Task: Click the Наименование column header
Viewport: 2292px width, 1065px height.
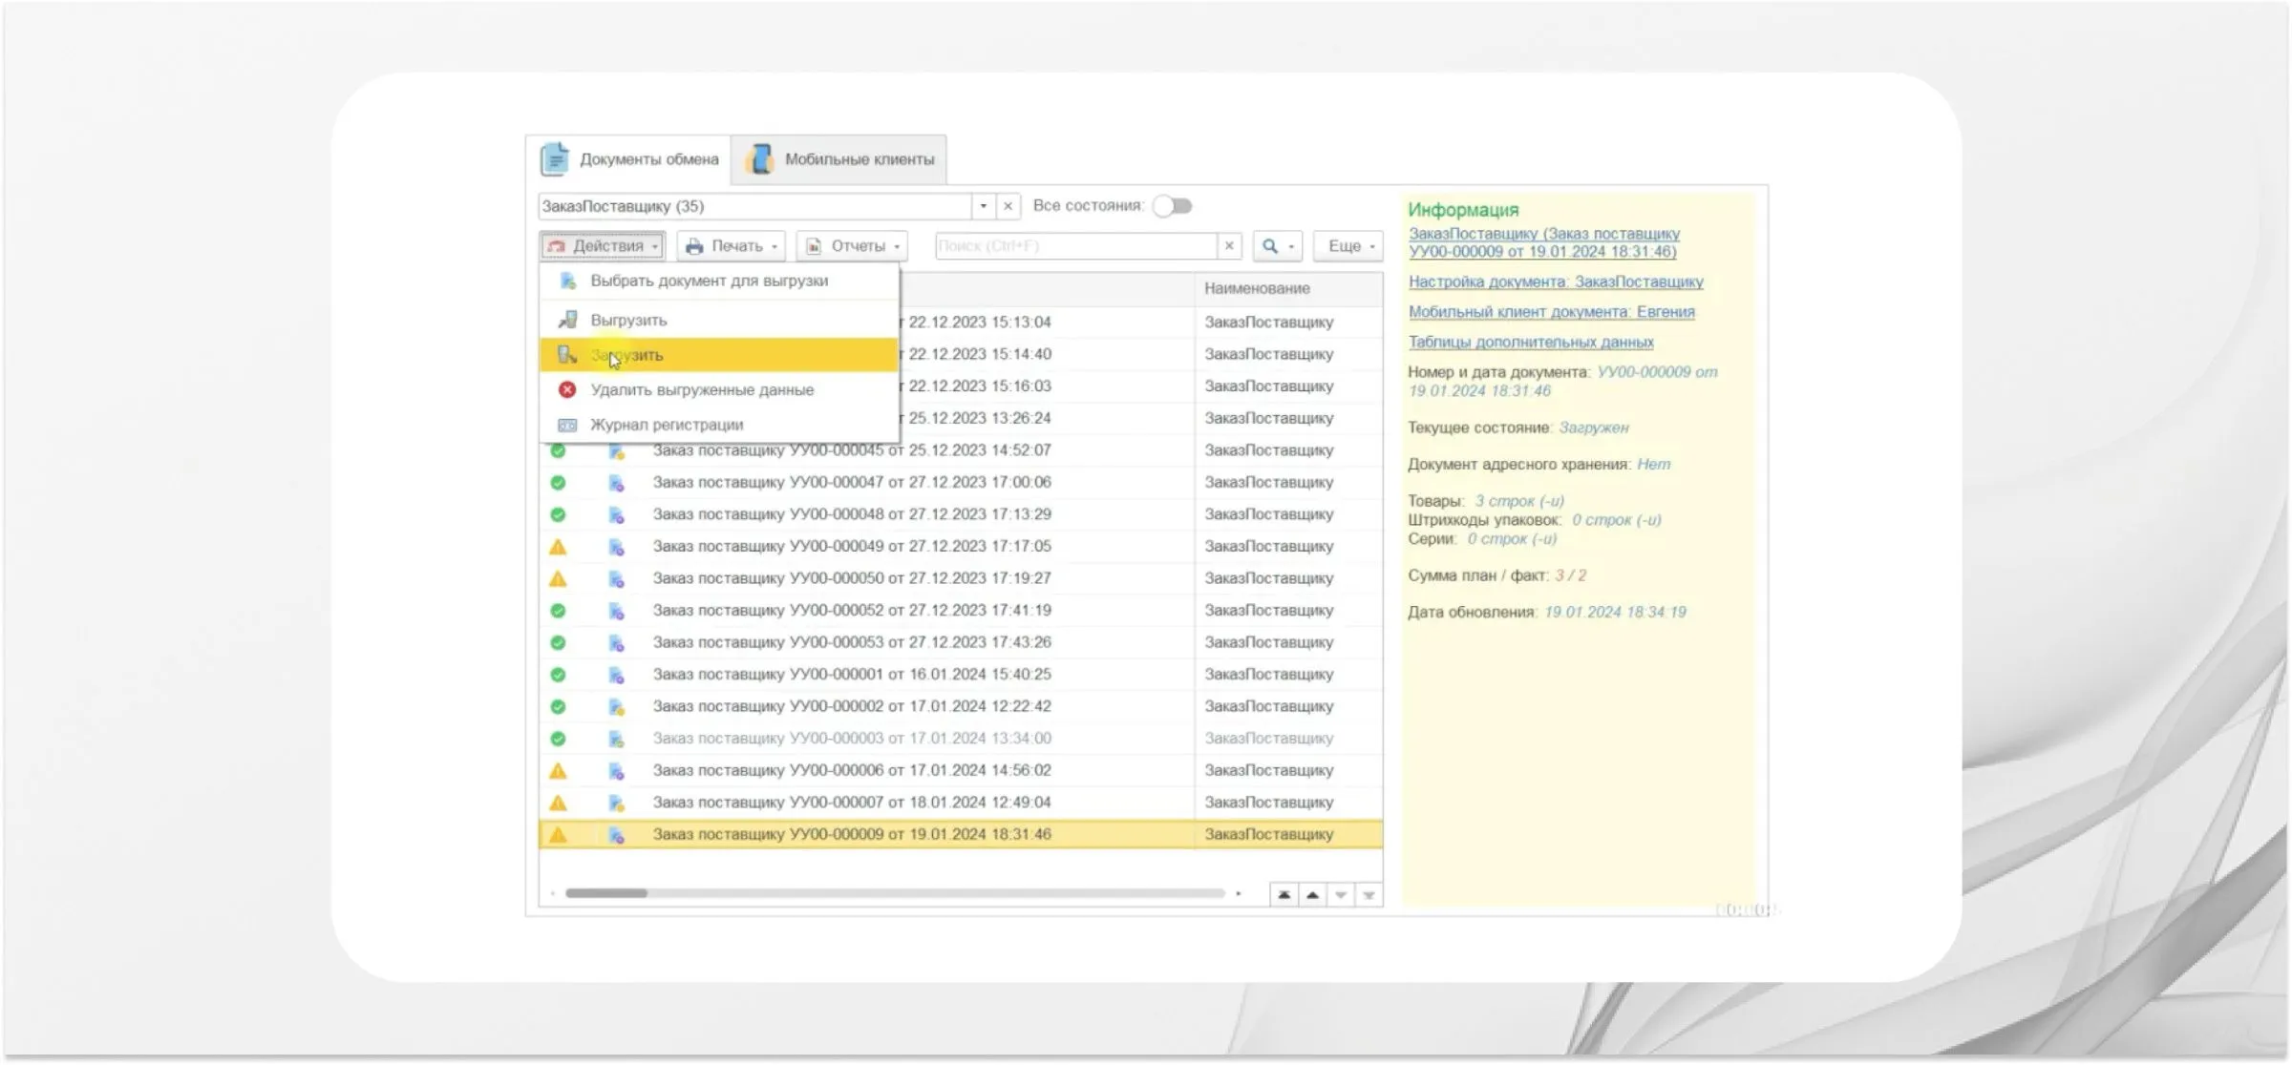Action: (x=1286, y=288)
